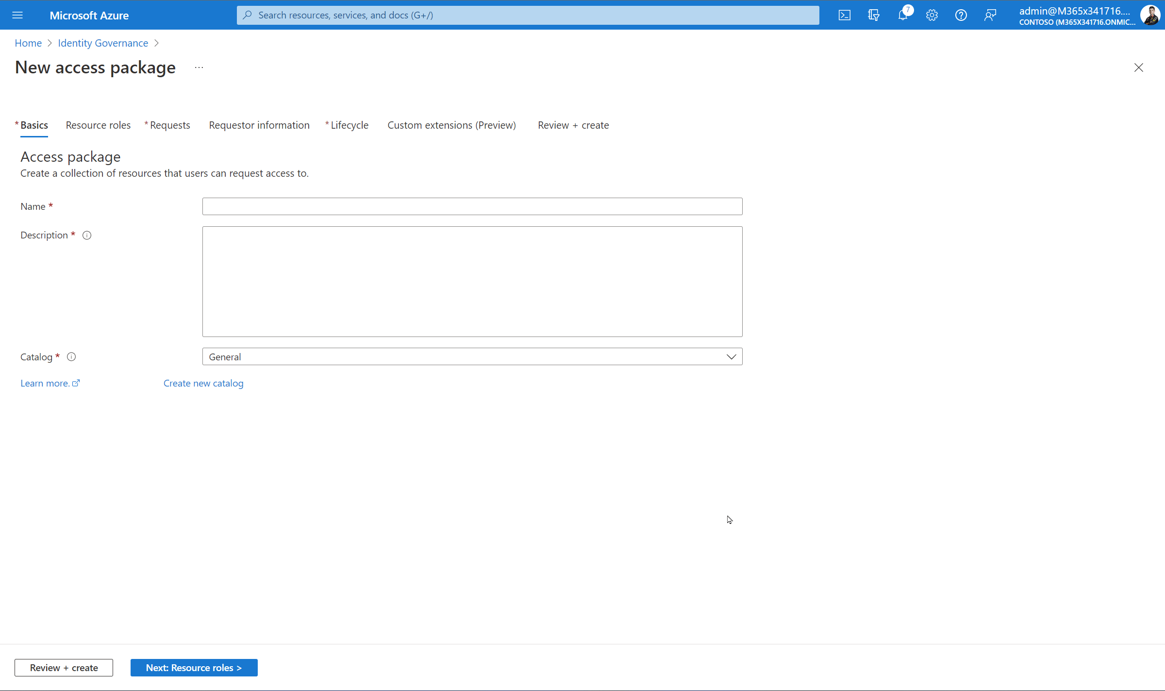
Task: Open the Create new catalog link
Action: click(x=203, y=383)
